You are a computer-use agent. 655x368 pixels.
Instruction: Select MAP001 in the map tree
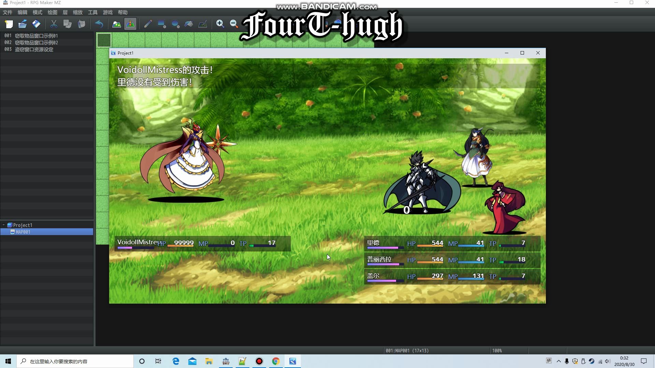coord(23,232)
